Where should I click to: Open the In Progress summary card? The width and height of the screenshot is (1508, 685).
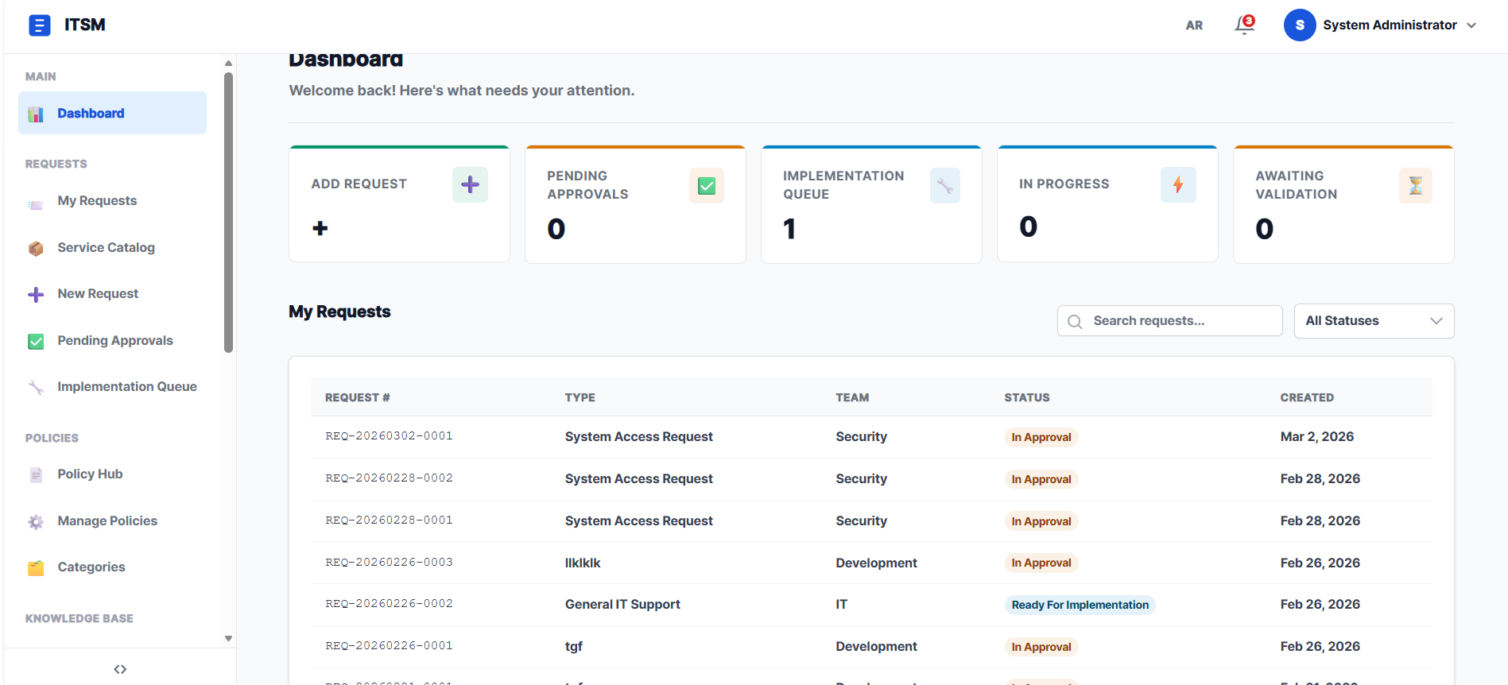[x=1107, y=203]
